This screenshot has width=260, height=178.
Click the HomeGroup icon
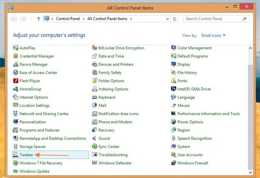pos(16,89)
